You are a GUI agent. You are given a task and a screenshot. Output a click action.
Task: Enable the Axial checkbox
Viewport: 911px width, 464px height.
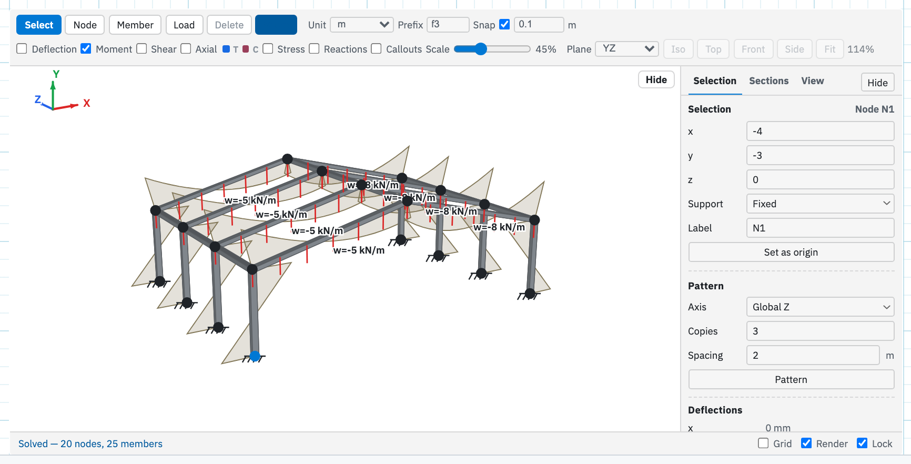(x=186, y=48)
